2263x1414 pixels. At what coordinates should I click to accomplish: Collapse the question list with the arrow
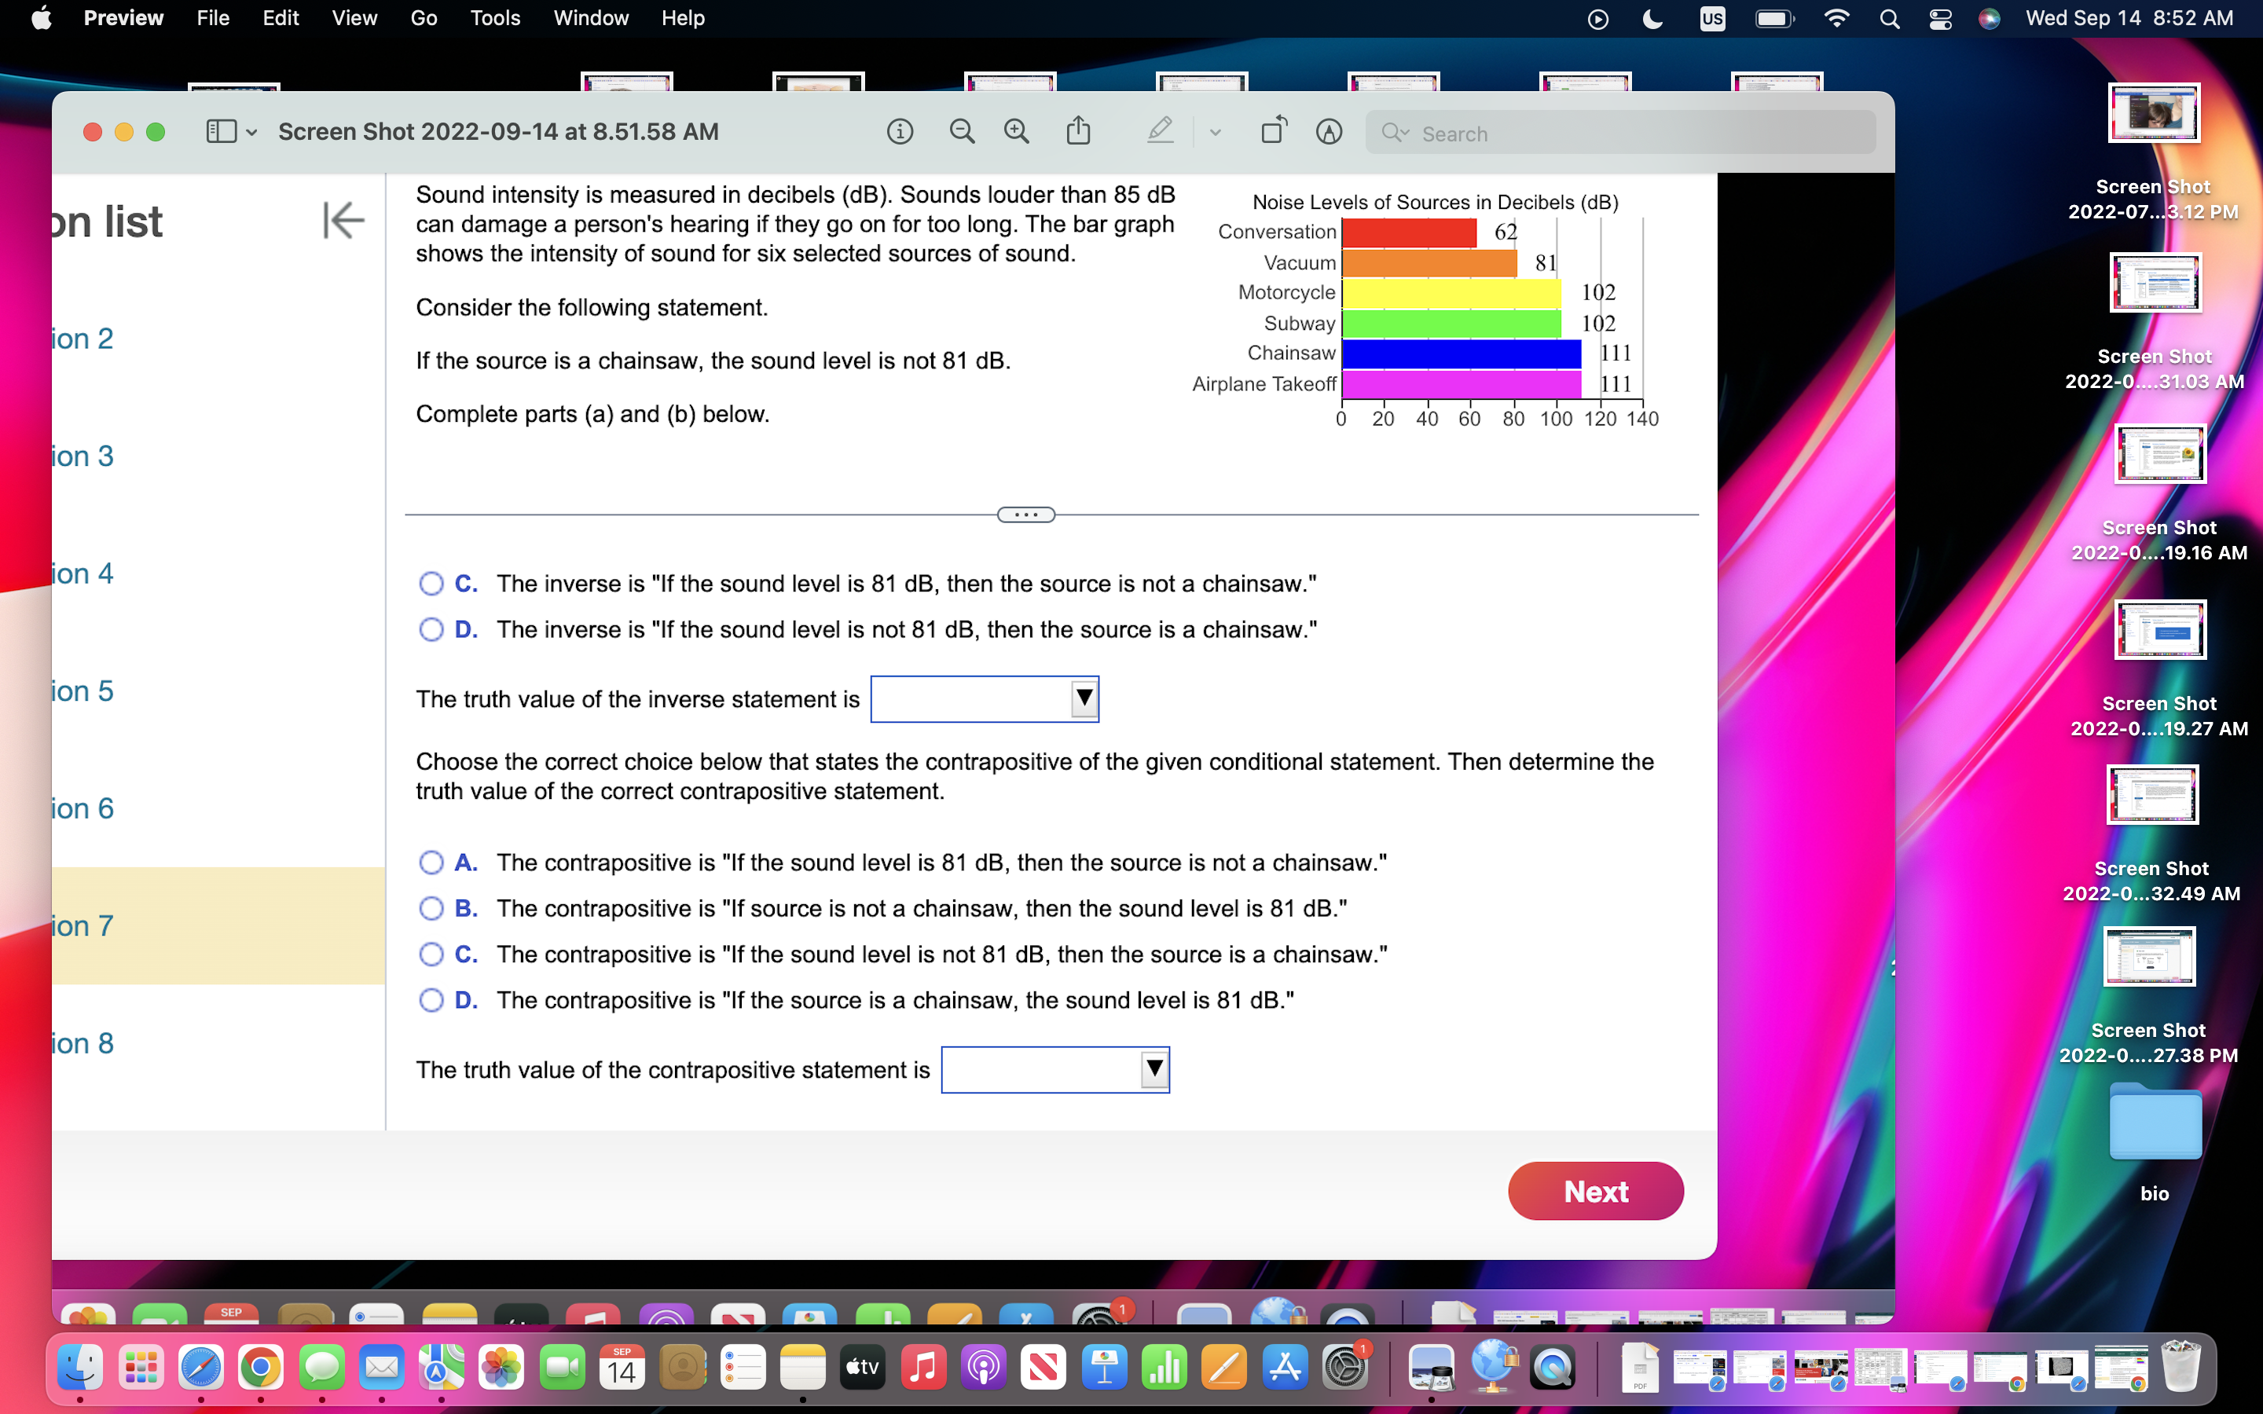tap(343, 221)
